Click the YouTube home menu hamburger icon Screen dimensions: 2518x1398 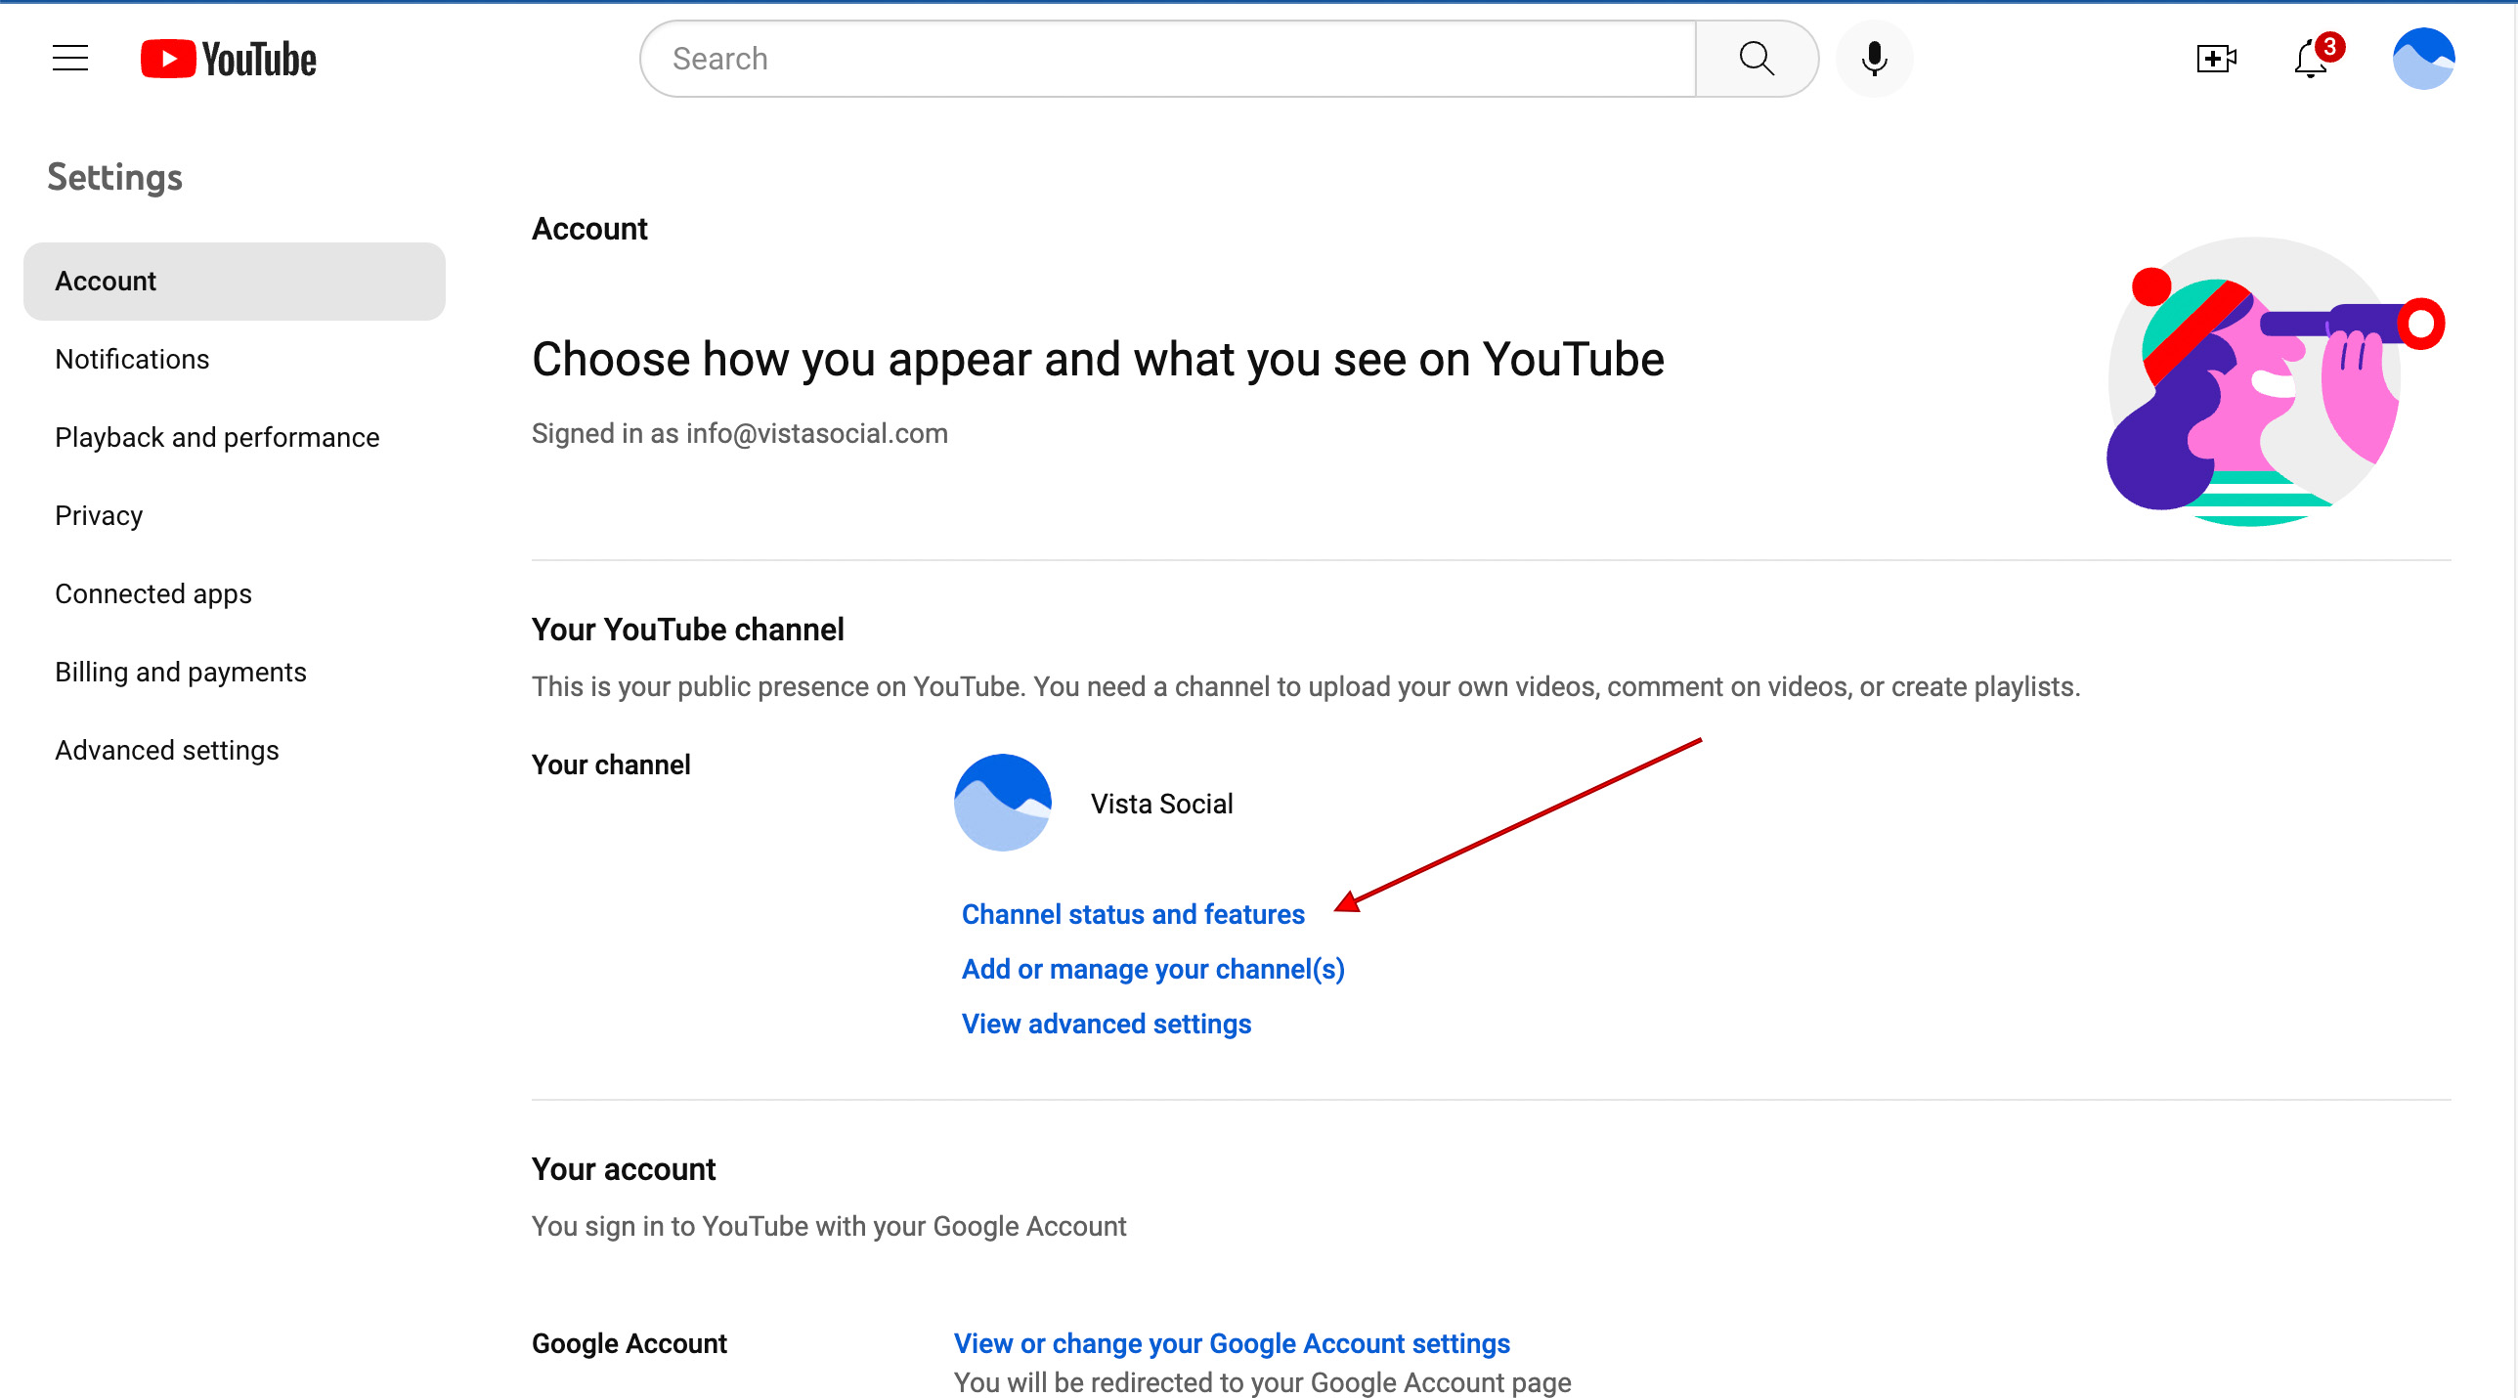pos(68,59)
